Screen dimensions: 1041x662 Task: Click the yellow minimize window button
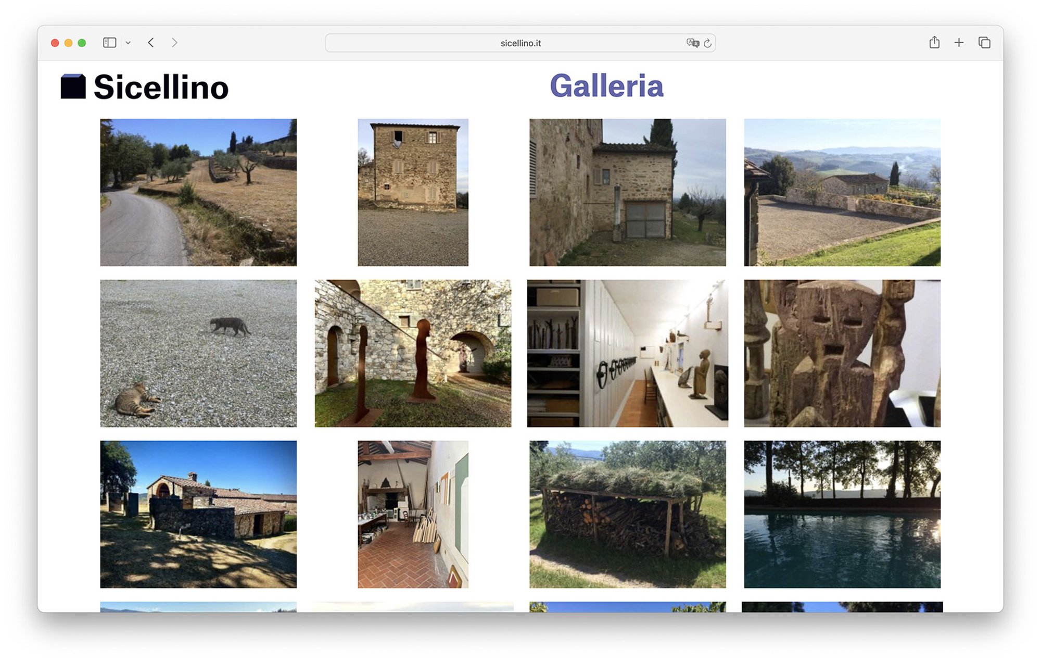[68, 43]
